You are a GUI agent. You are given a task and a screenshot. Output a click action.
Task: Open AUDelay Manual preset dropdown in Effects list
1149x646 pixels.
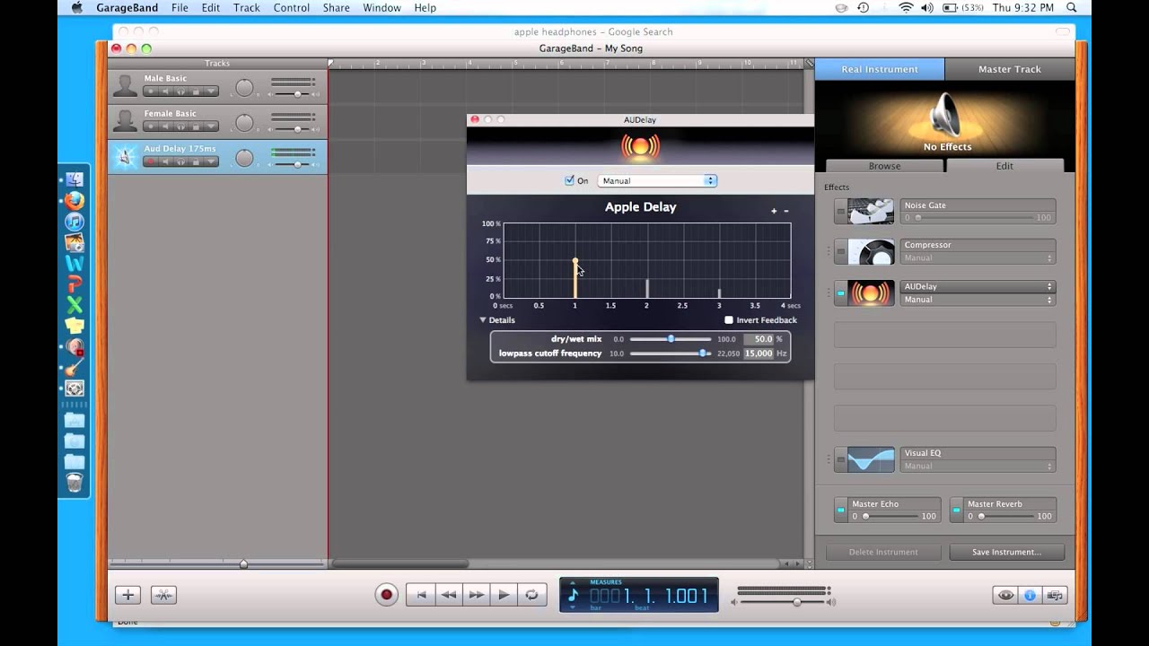click(978, 300)
